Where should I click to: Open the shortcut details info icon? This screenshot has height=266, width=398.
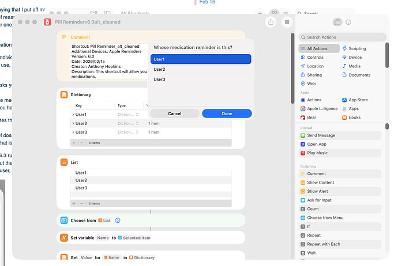(x=348, y=22)
